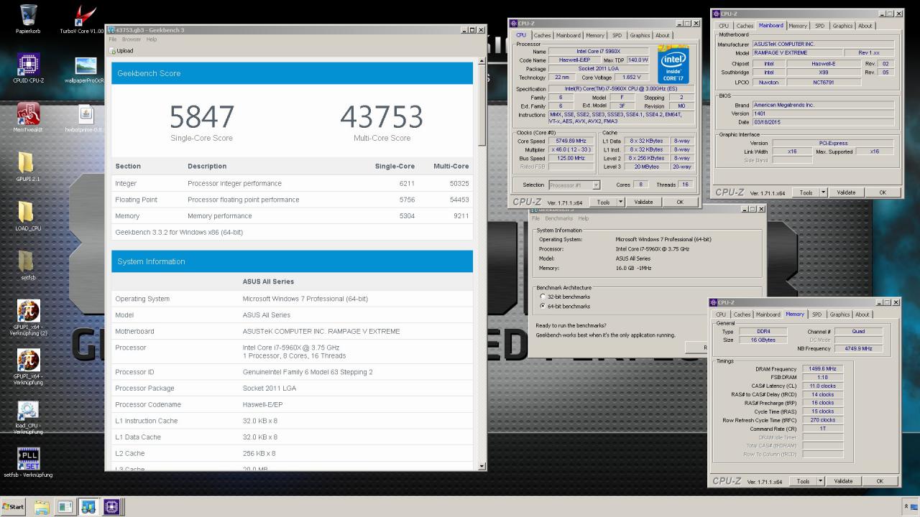Open the Processor #1 selection dropdown

pyautogui.click(x=595, y=185)
